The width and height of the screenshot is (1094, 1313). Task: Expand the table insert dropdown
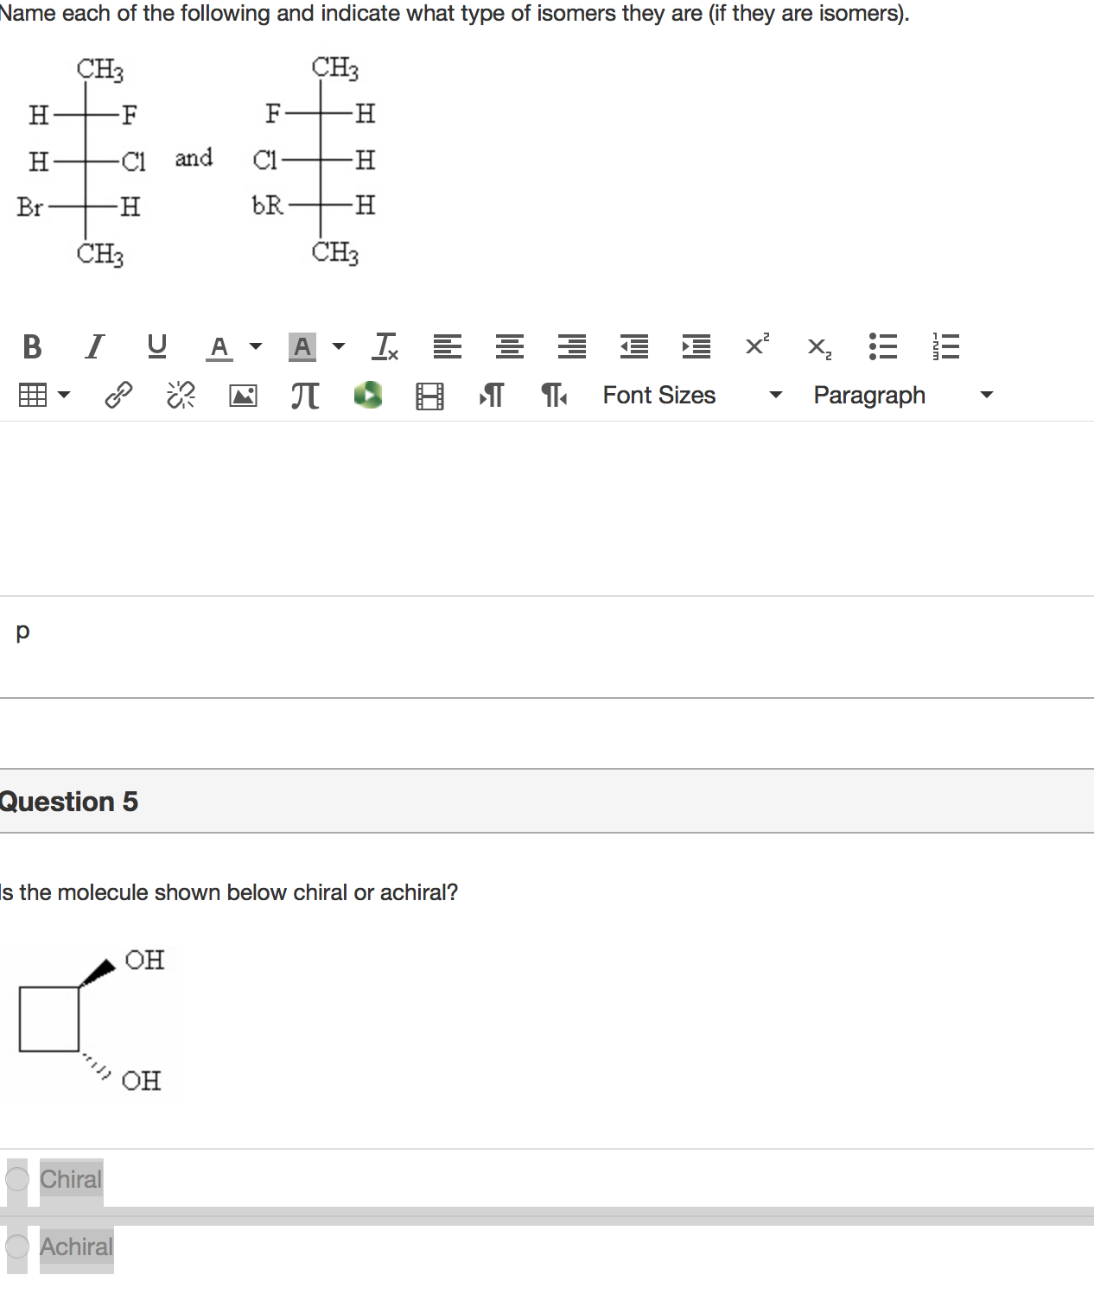[x=64, y=396]
